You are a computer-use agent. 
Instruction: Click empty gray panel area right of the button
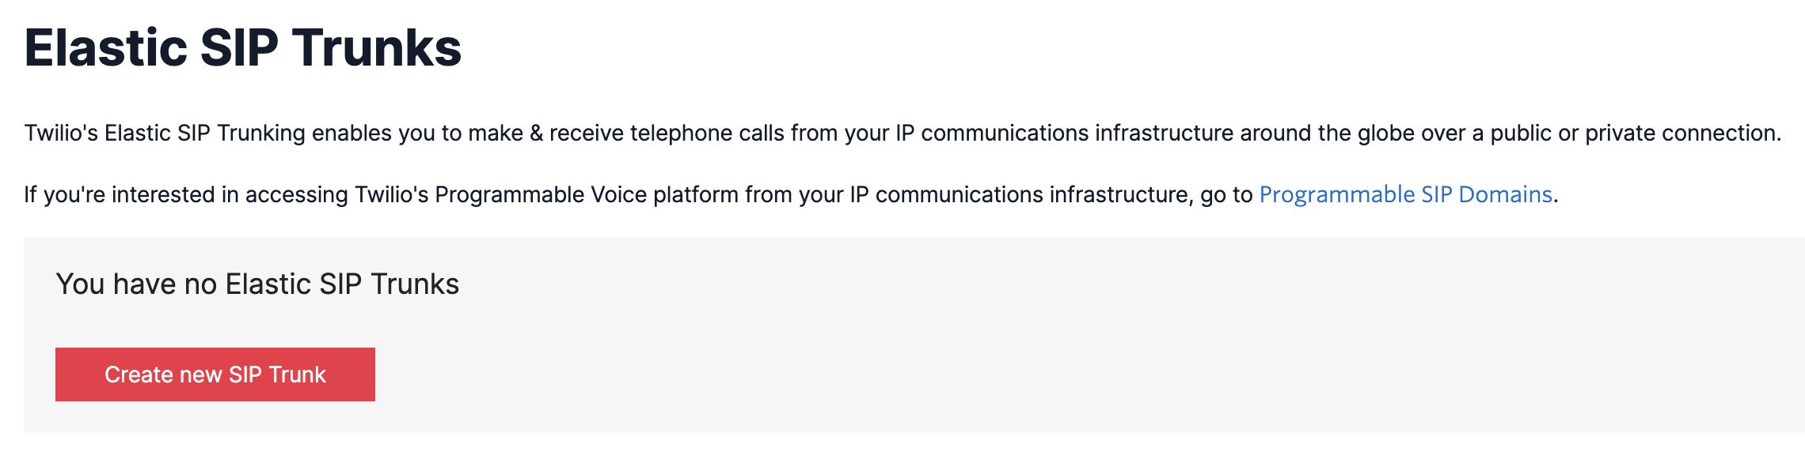[1029, 375]
